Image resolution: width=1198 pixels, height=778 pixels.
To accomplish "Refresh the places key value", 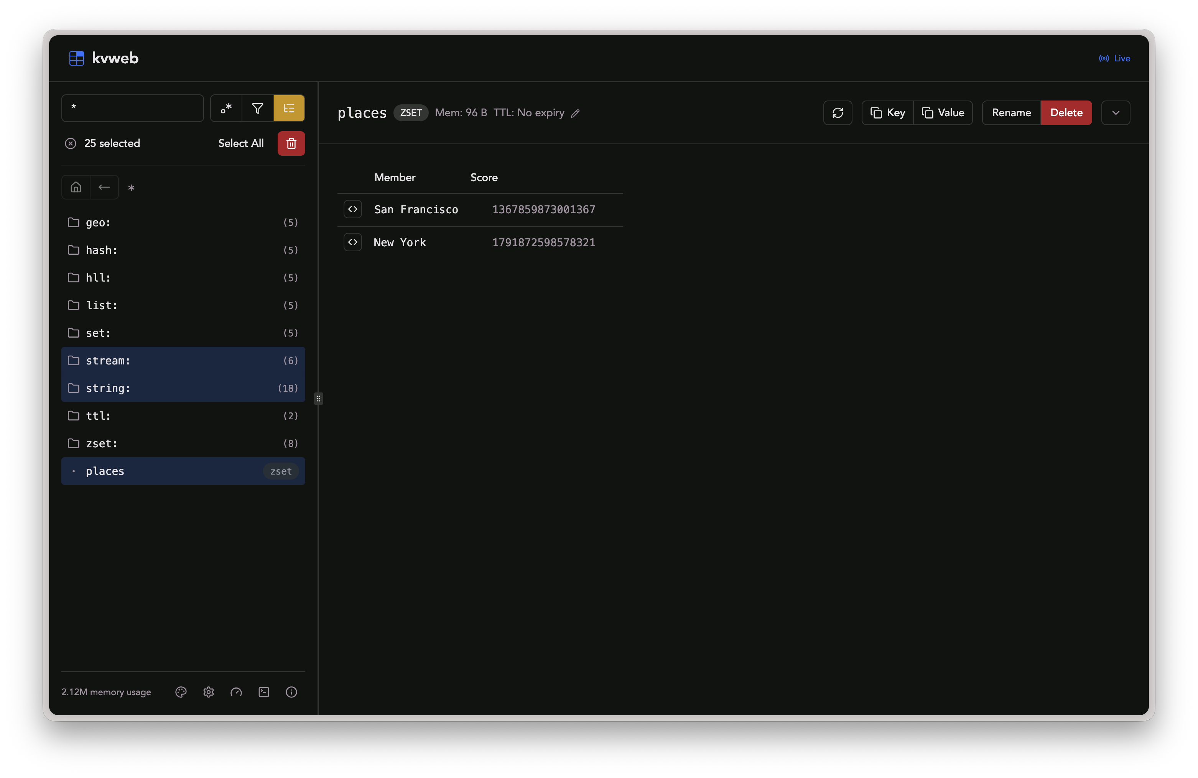I will [837, 112].
